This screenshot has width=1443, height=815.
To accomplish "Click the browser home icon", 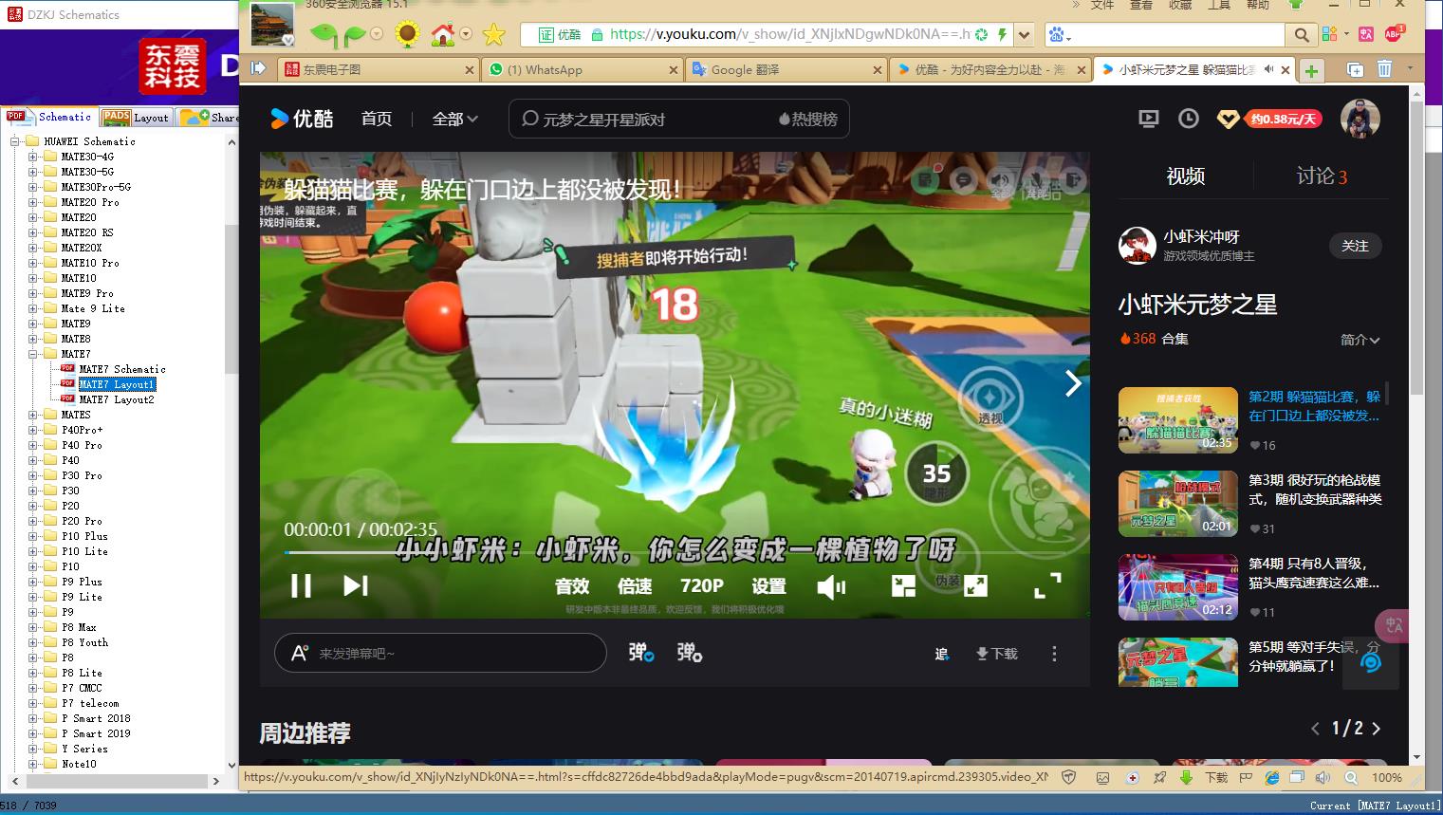I will (x=443, y=35).
